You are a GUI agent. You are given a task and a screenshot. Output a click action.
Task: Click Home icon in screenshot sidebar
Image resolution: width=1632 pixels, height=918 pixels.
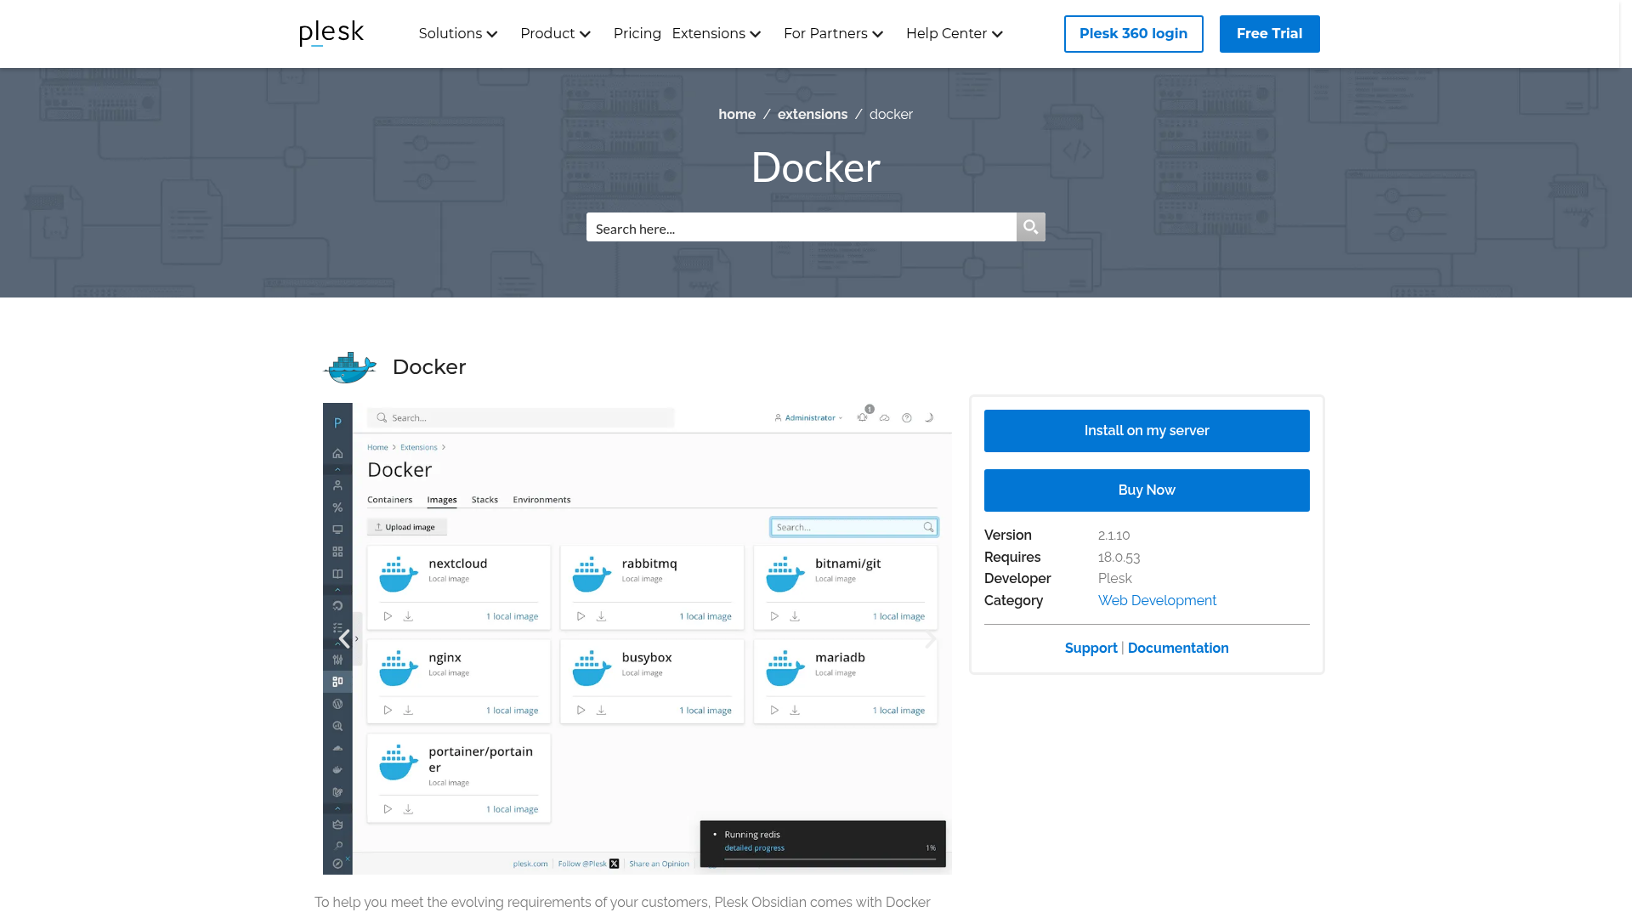pyautogui.click(x=337, y=453)
